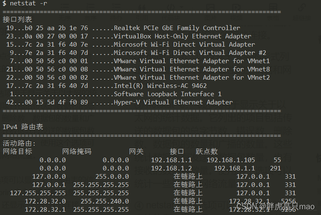Click the 127.255.255.255 network destination
This screenshot has width=321, height=215.
38,193
